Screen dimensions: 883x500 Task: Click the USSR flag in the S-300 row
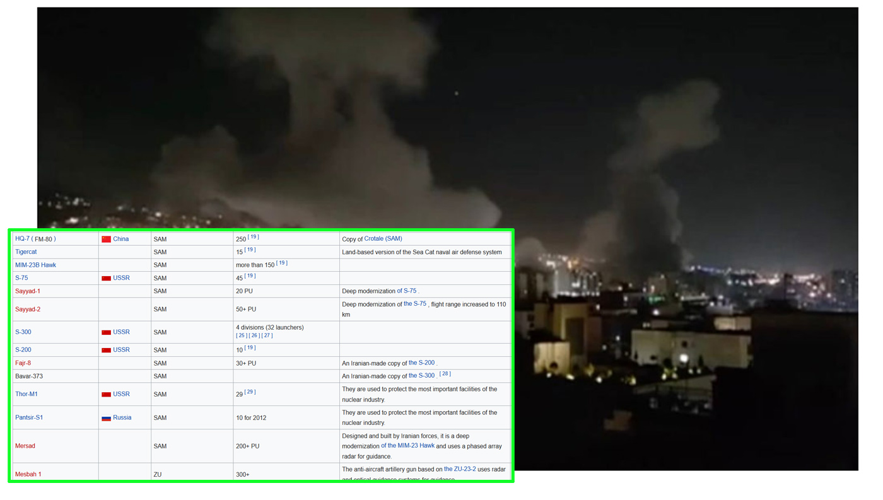pyautogui.click(x=106, y=332)
